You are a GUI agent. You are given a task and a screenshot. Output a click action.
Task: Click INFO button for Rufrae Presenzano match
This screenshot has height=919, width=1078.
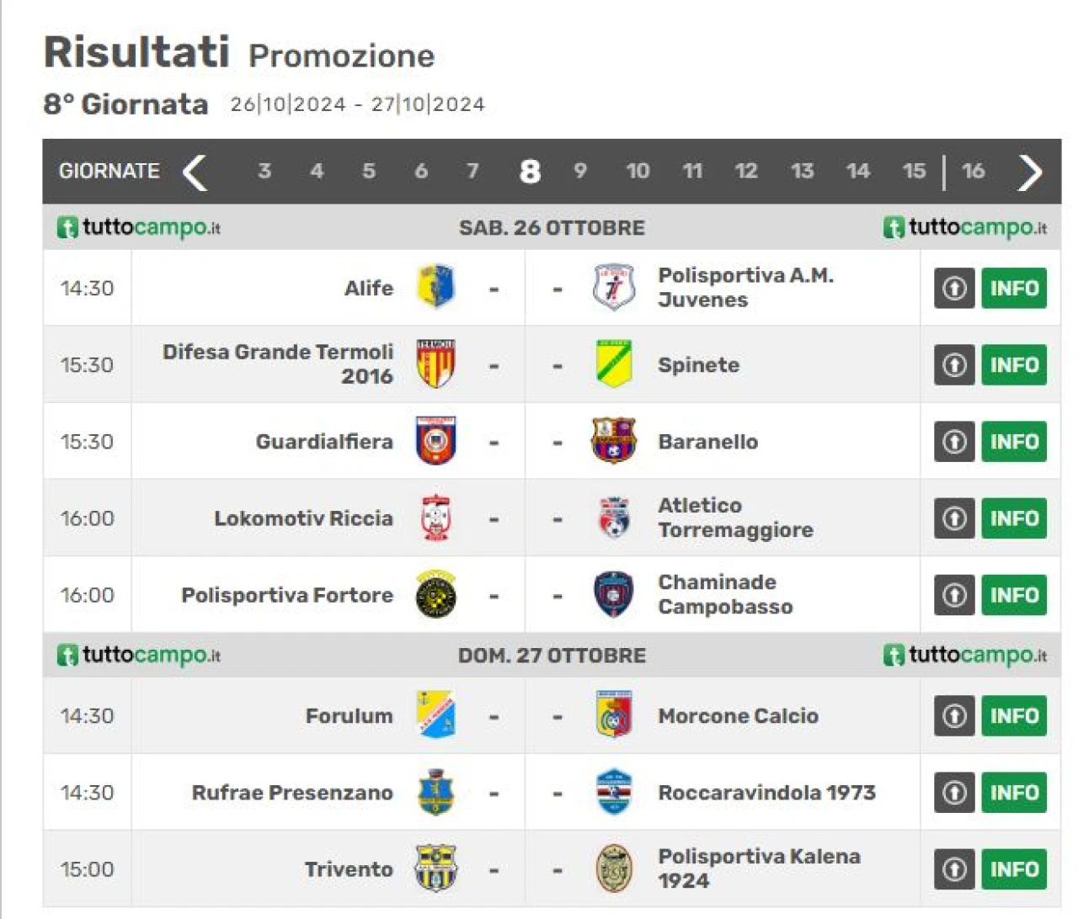(1014, 792)
